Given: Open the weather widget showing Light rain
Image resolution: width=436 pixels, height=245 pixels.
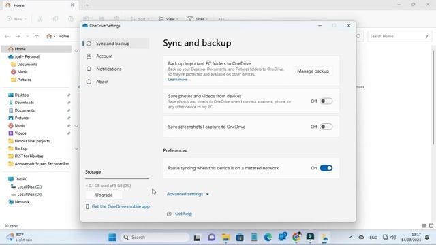Looking at the screenshot, I should [x=19, y=238].
